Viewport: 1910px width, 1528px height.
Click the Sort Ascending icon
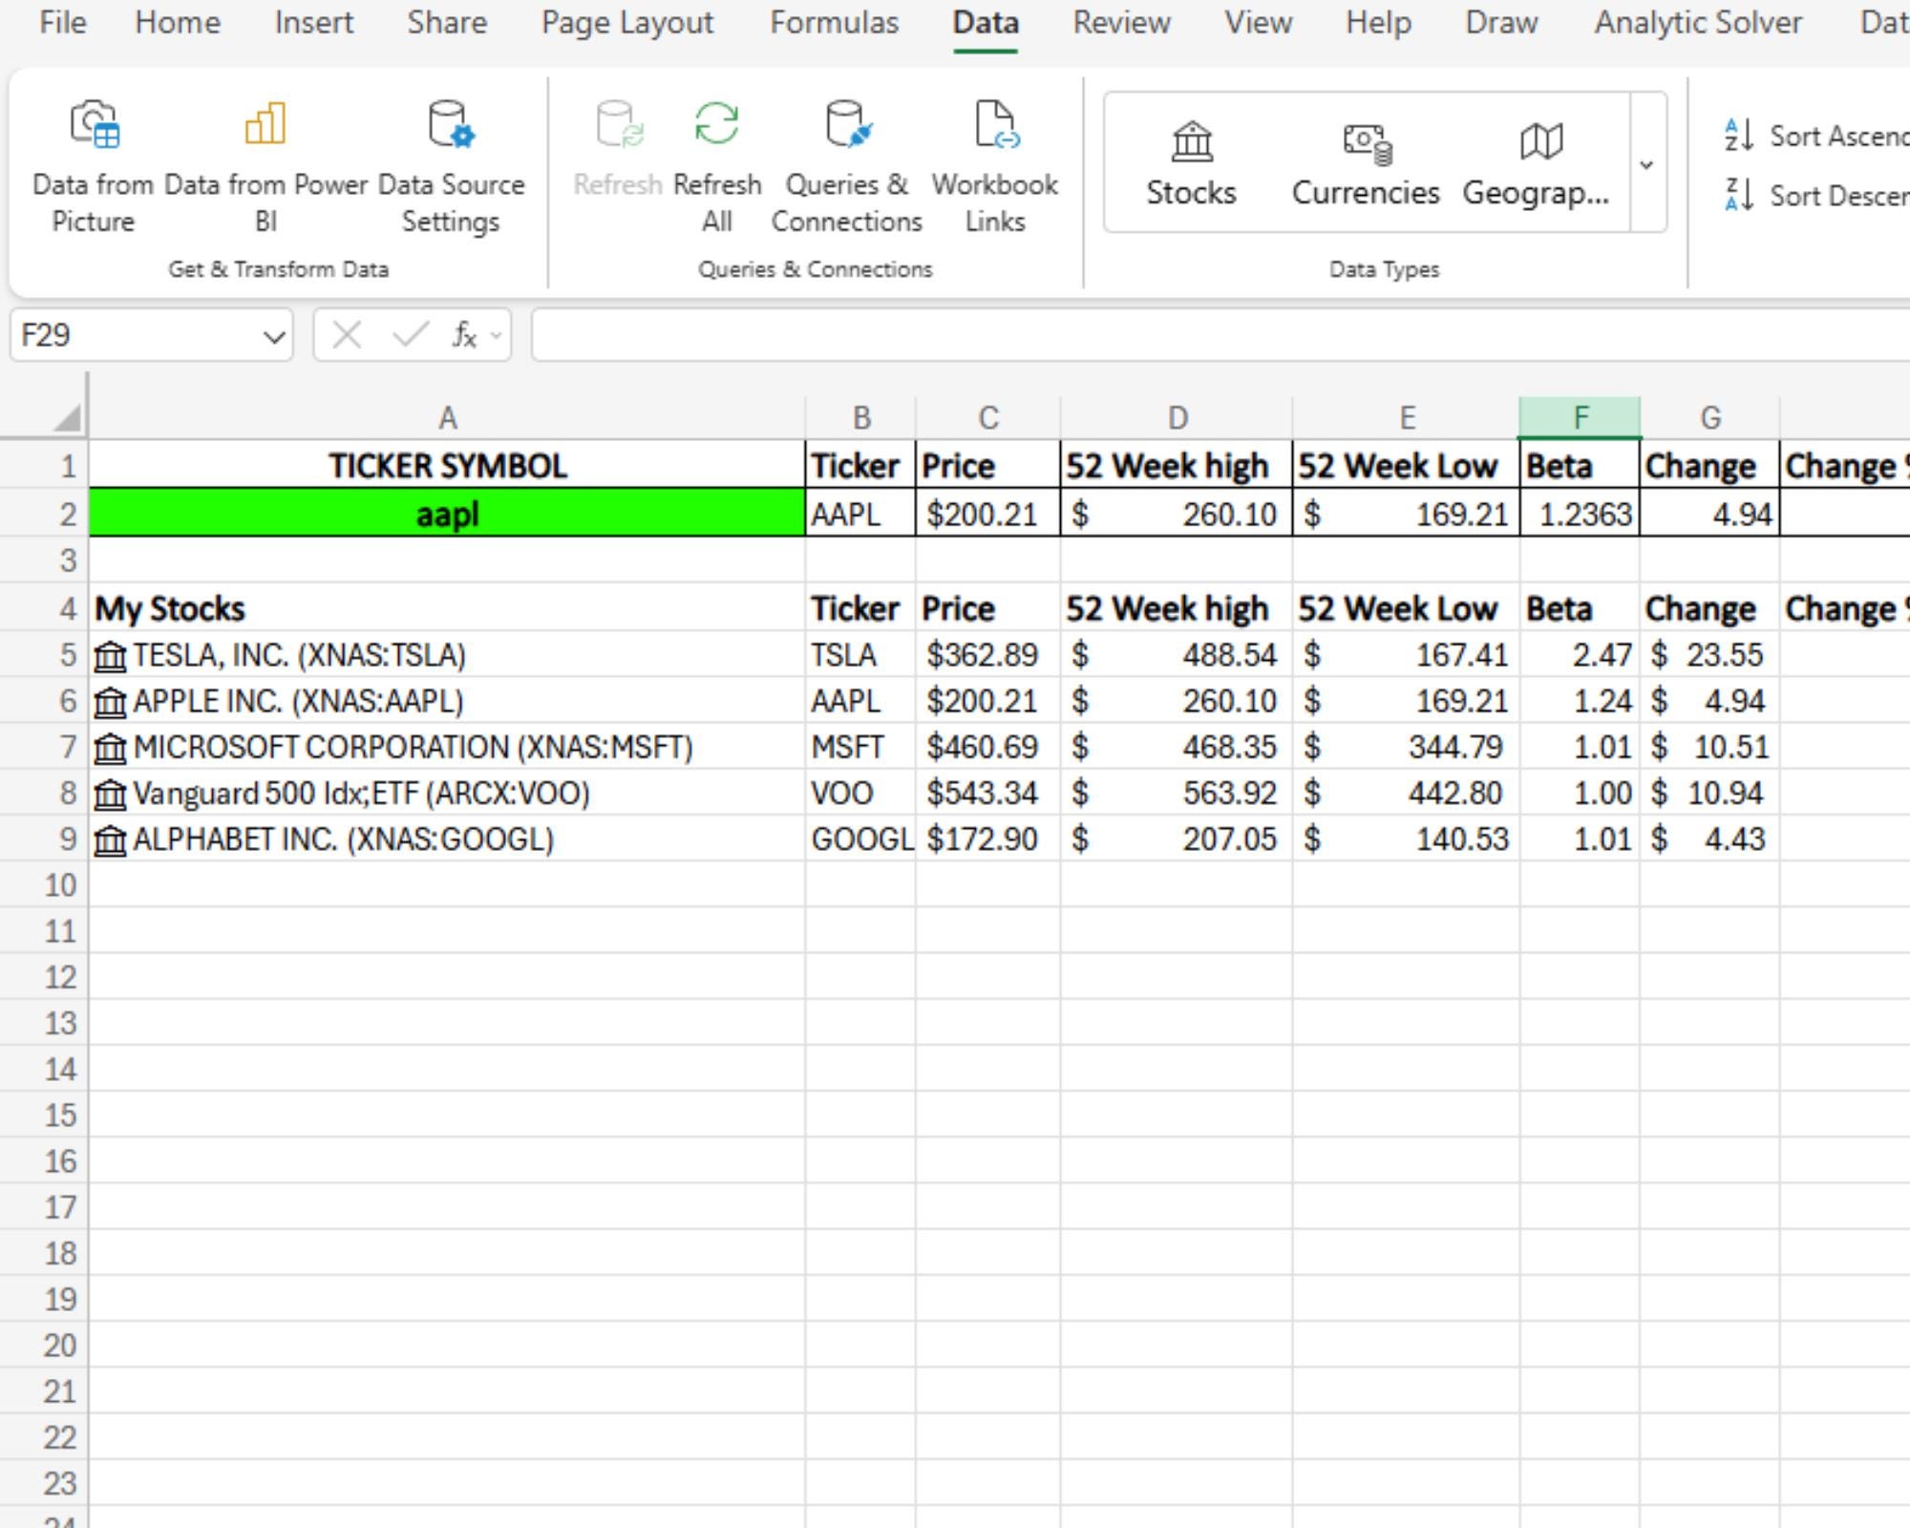click(x=1739, y=134)
